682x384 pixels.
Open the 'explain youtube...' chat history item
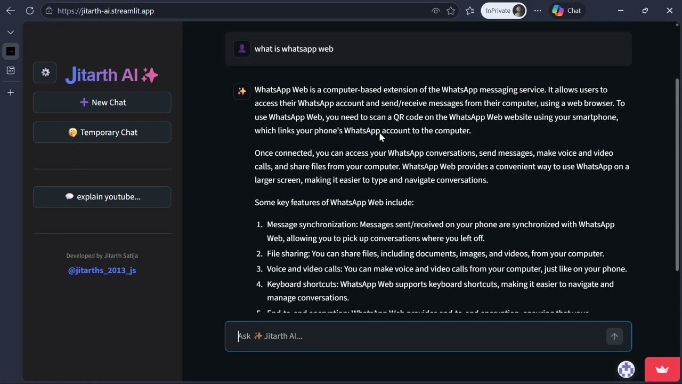point(102,197)
